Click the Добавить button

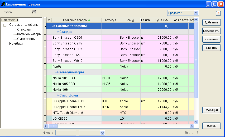click(x=211, y=22)
